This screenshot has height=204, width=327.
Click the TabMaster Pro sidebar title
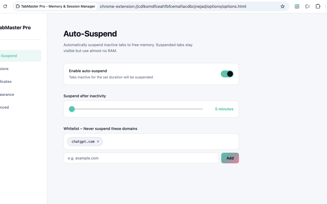(x=15, y=28)
